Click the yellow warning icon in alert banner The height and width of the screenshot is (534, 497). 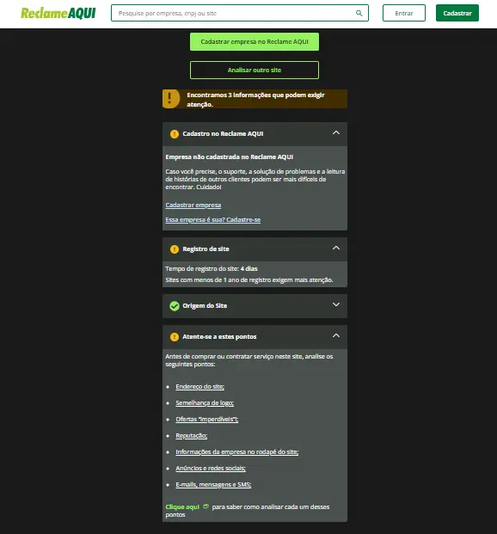click(x=169, y=99)
